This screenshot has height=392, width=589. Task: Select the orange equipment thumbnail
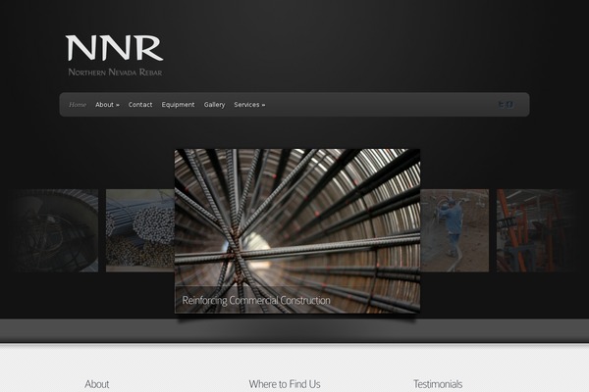tap(536, 230)
